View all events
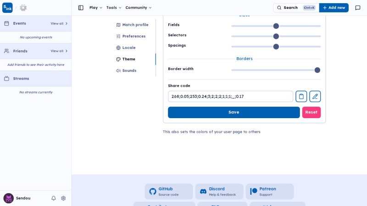367x206 pixels. 59,23
